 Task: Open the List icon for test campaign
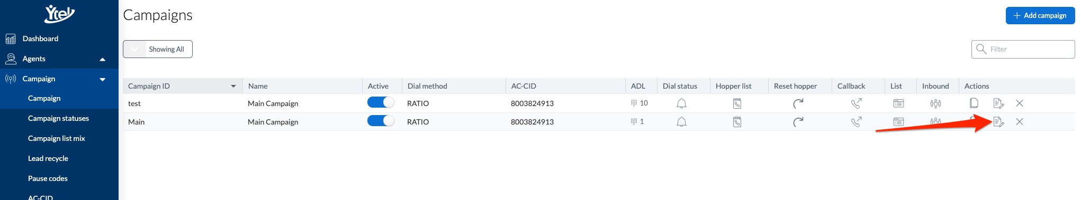(898, 103)
